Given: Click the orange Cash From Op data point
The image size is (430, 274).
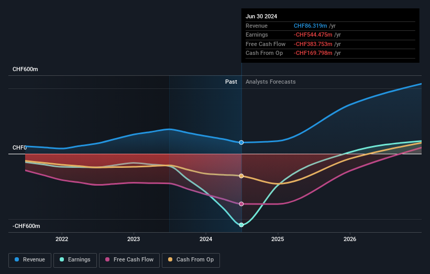Looking at the screenshot, I should tap(241, 176).
